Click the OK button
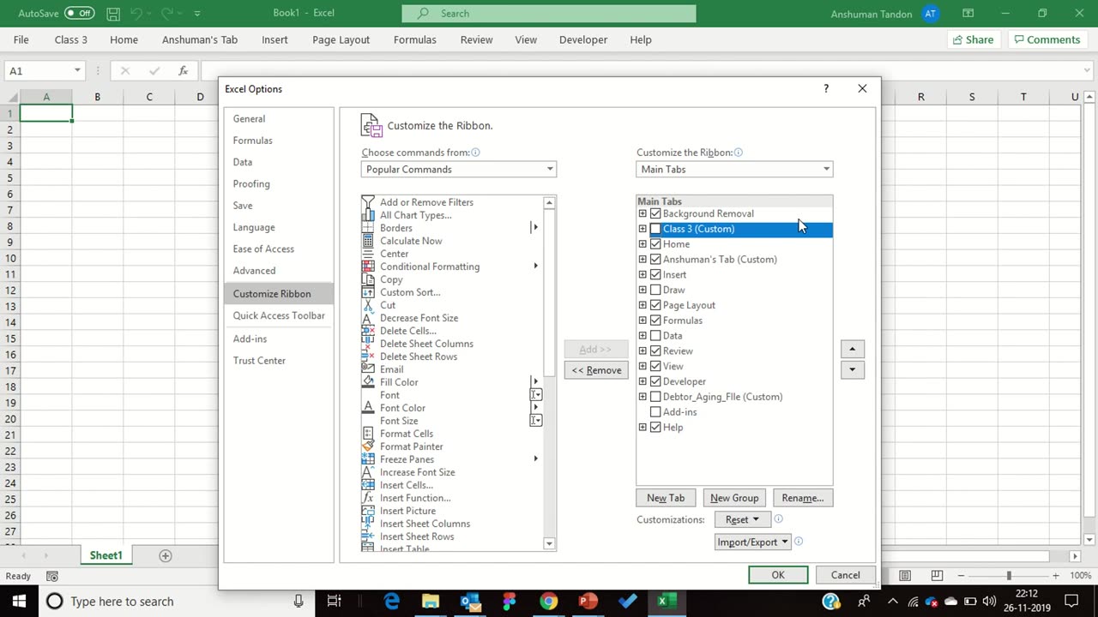This screenshot has height=617, width=1098. click(778, 575)
